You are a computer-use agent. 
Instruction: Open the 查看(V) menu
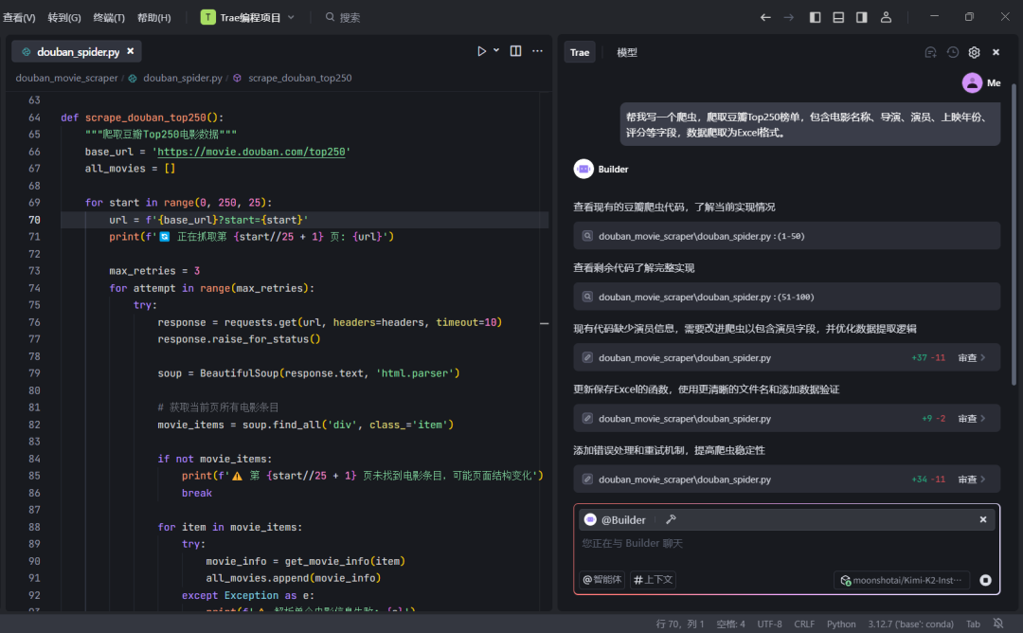[19, 18]
